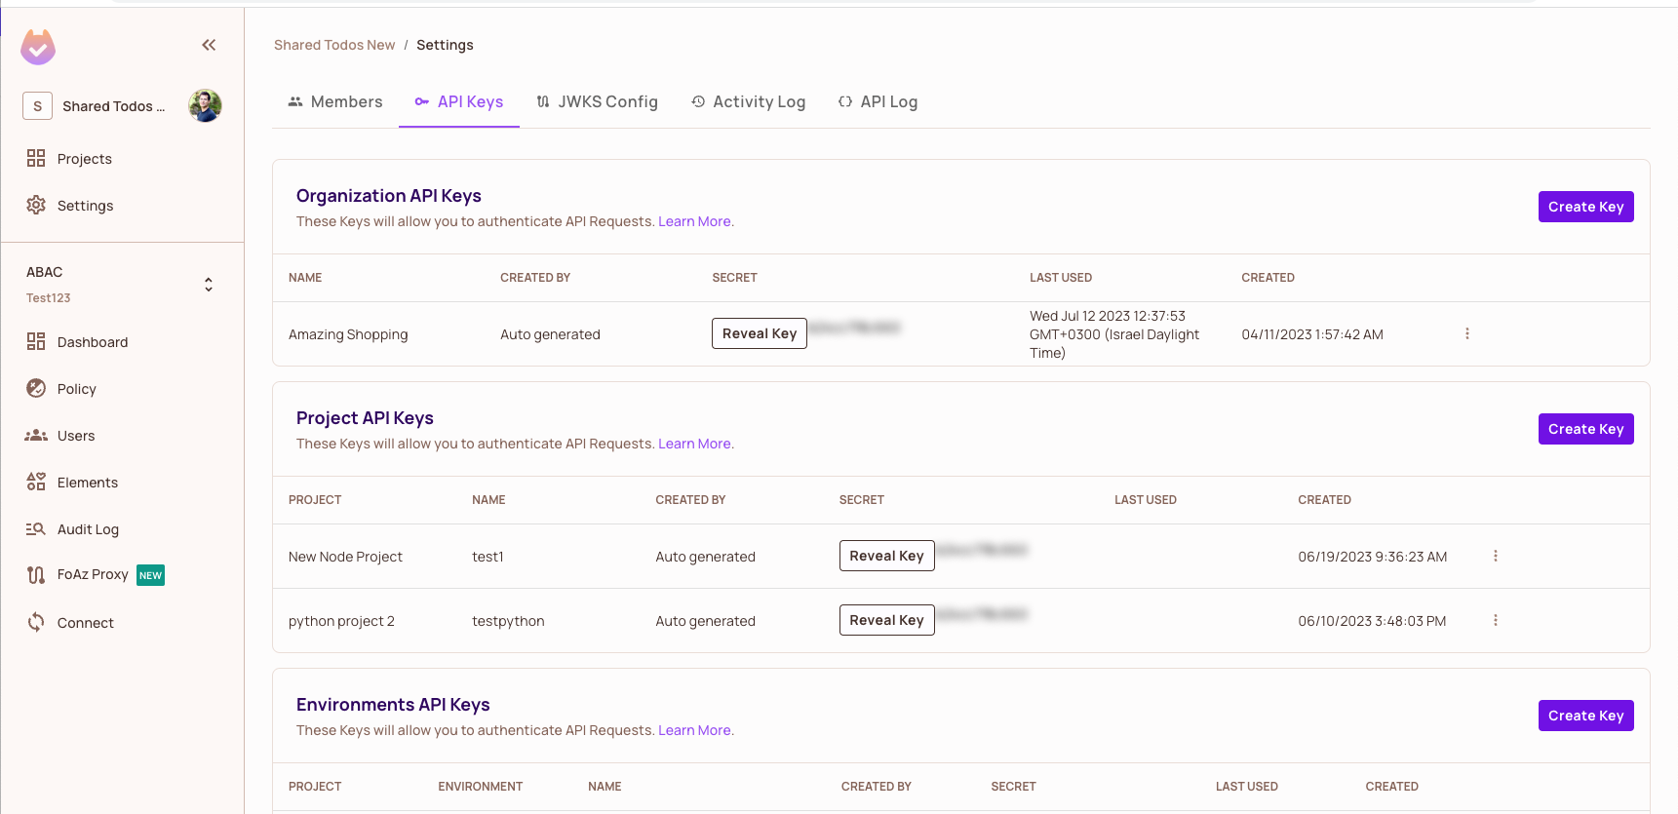The height and width of the screenshot is (814, 1678).
Task: Open the user avatar profile menu
Action: click(x=205, y=105)
